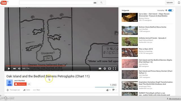
Task: Enter fullscreen mode
Action: [114, 68]
